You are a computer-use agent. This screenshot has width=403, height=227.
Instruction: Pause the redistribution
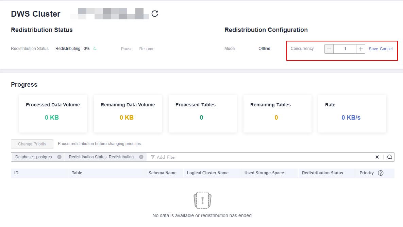pos(127,49)
